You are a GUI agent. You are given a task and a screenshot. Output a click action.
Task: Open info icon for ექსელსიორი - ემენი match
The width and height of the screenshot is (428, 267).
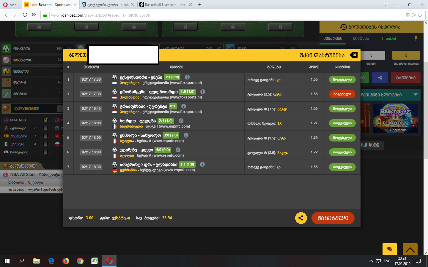(x=187, y=77)
